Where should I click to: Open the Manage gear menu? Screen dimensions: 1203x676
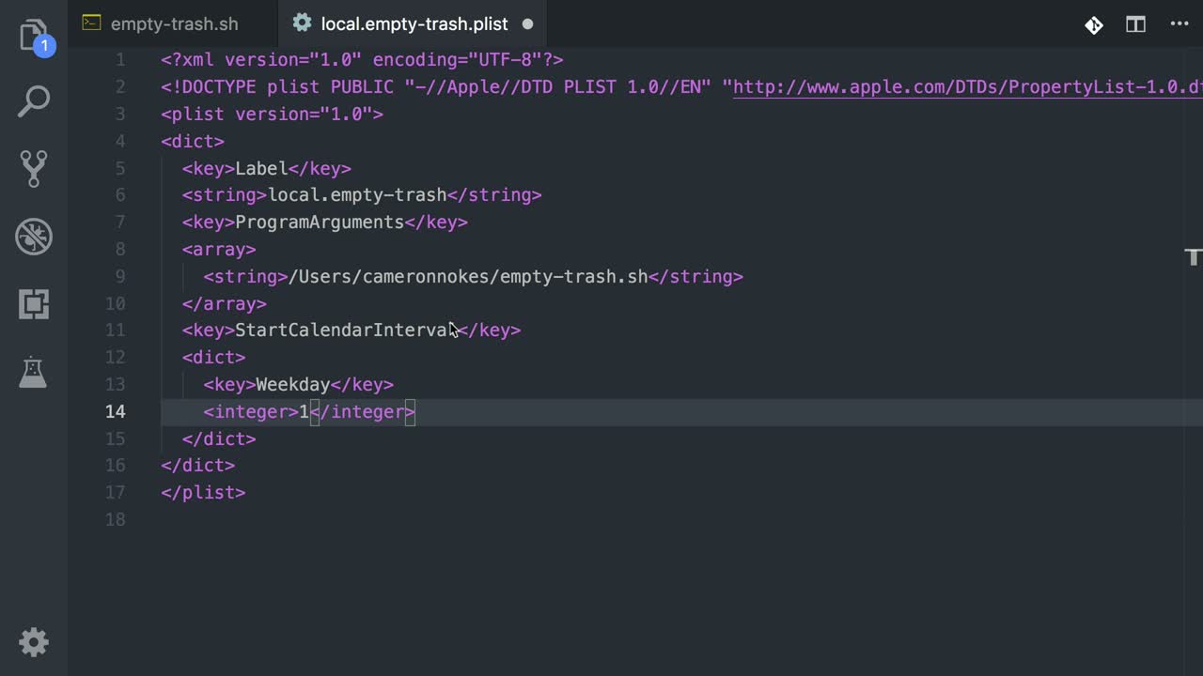pyautogui.click(x=34, y=643)
